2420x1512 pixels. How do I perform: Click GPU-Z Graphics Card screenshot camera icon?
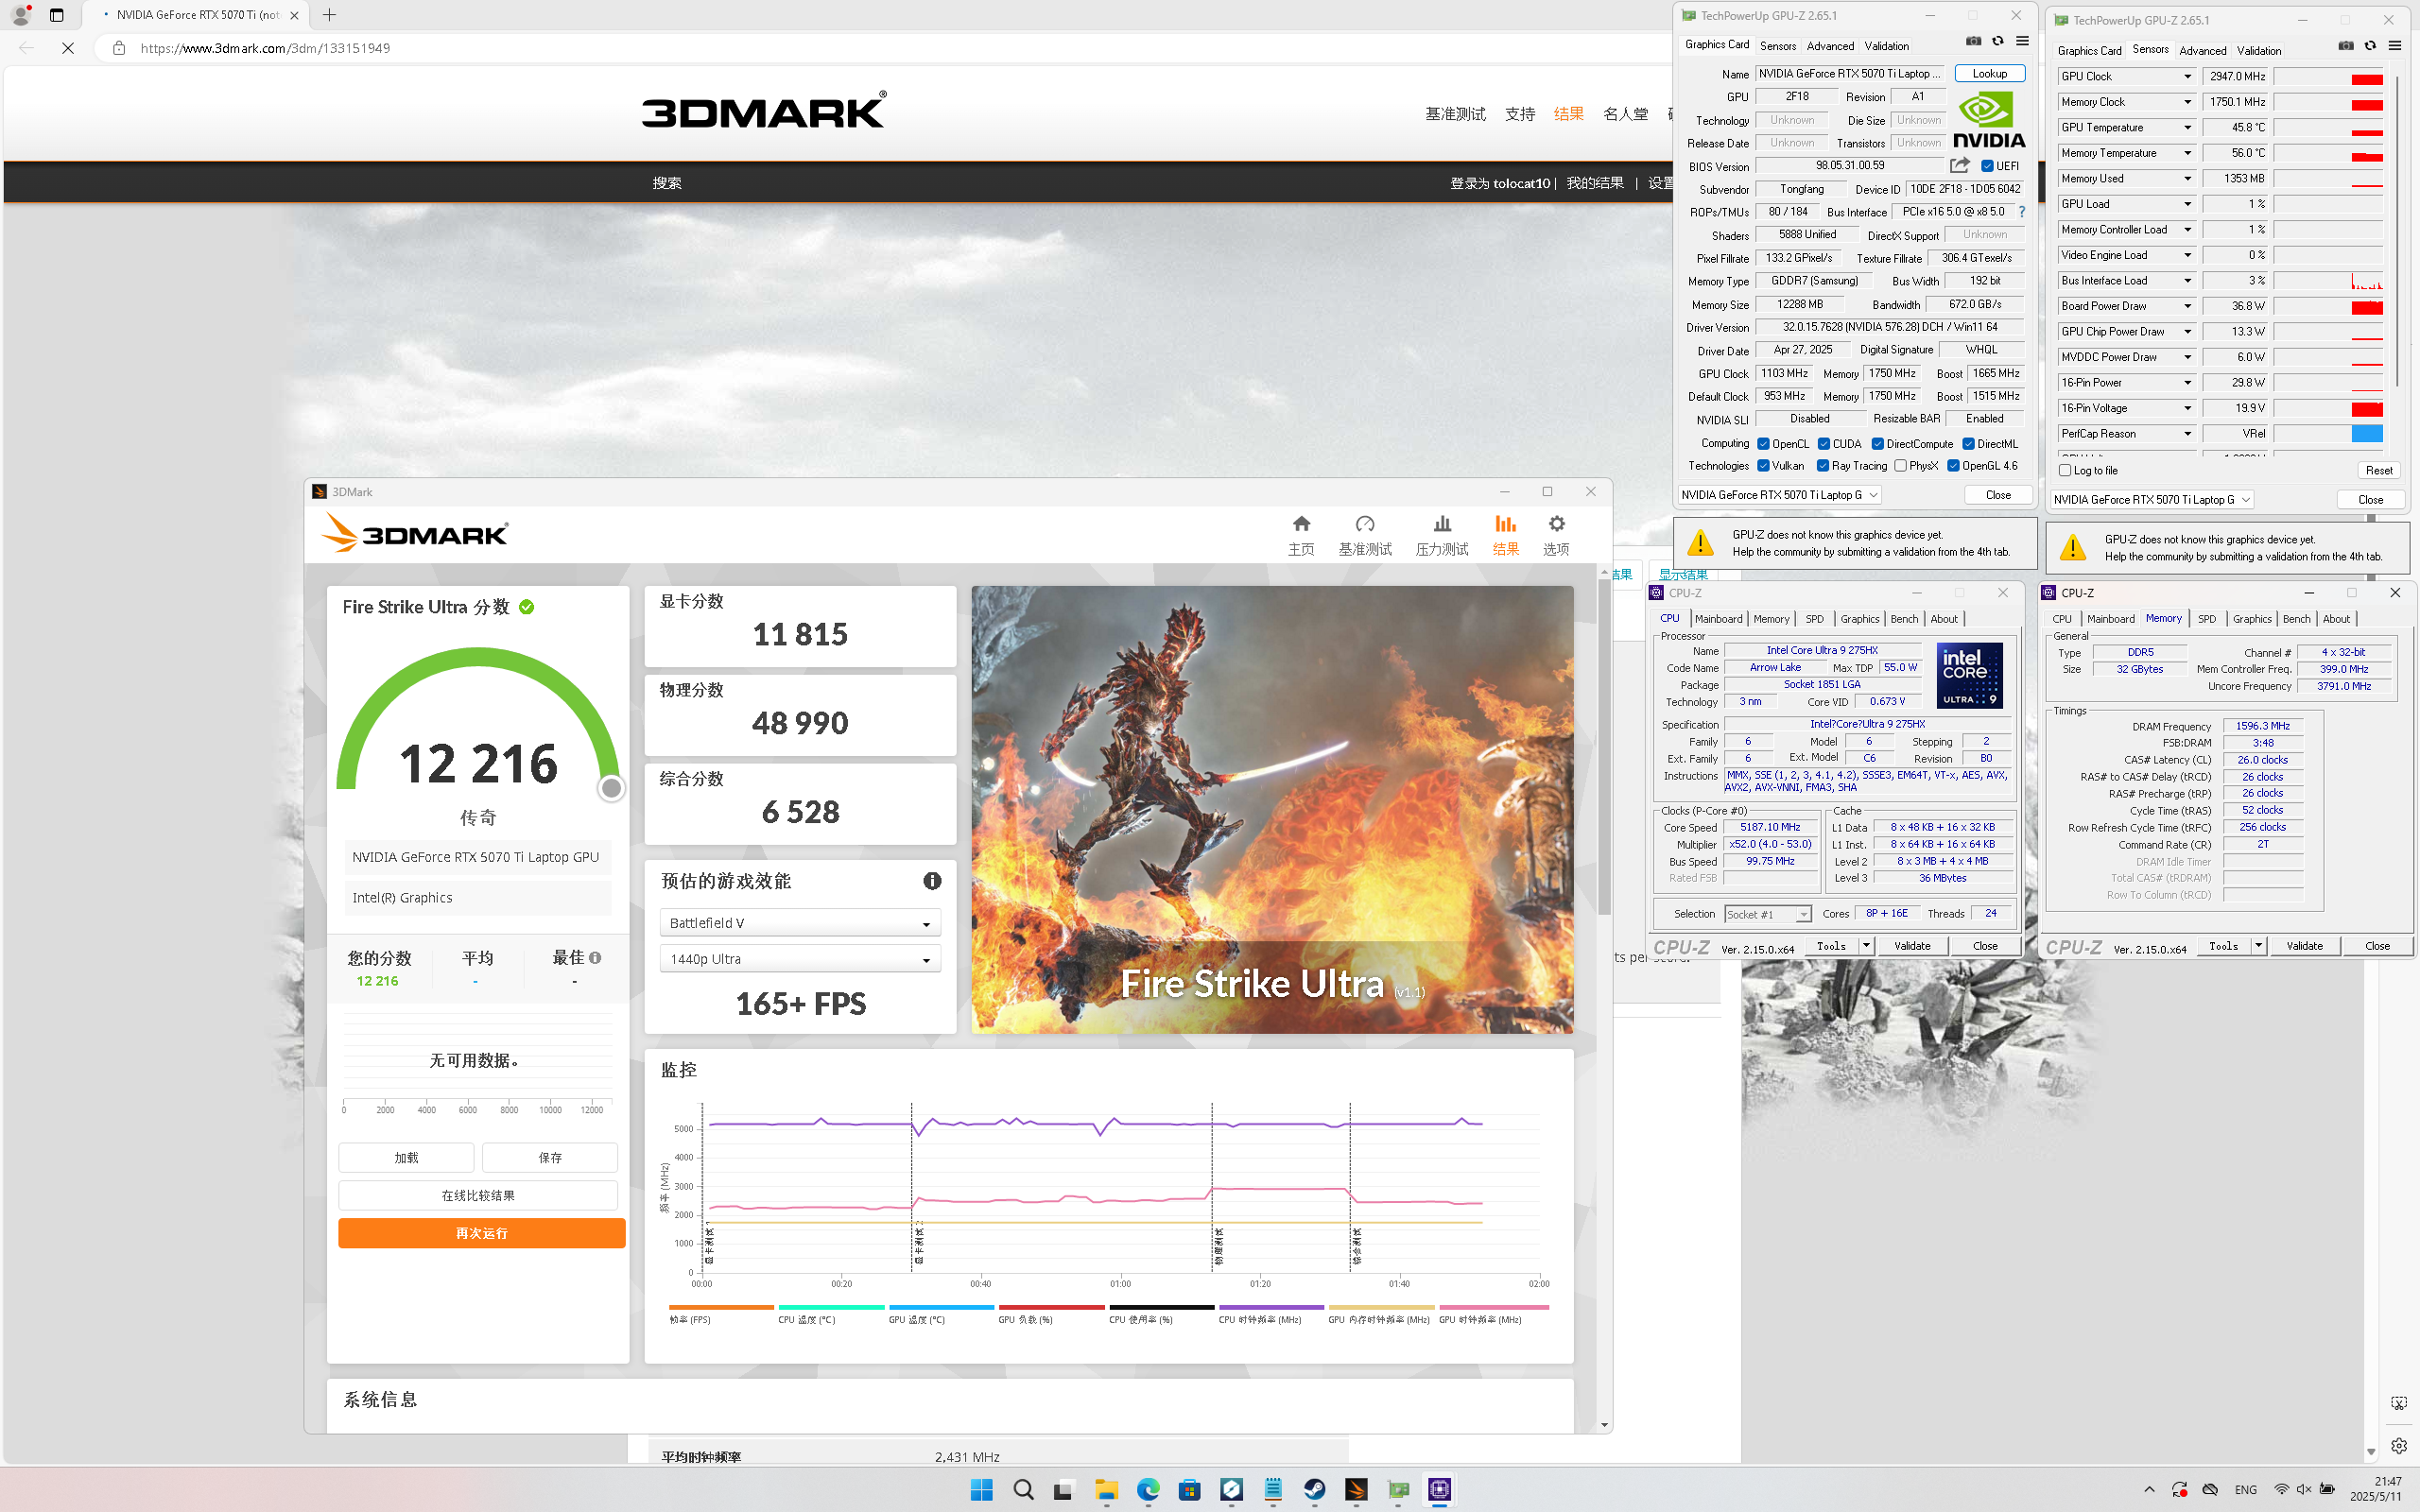click(1973, 41)
